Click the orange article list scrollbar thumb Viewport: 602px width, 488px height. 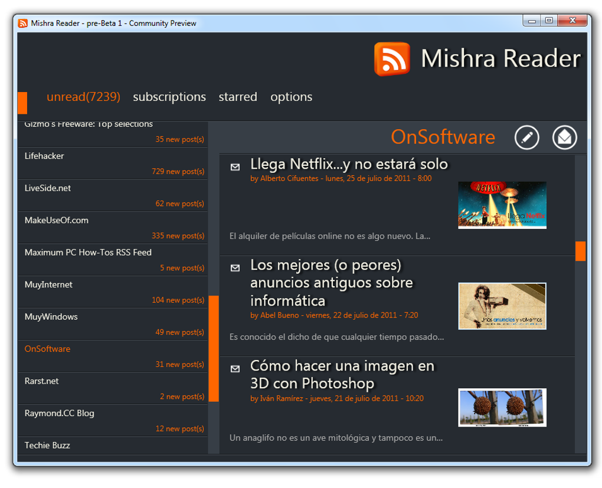pyautogui.click(x=581, y=251)
